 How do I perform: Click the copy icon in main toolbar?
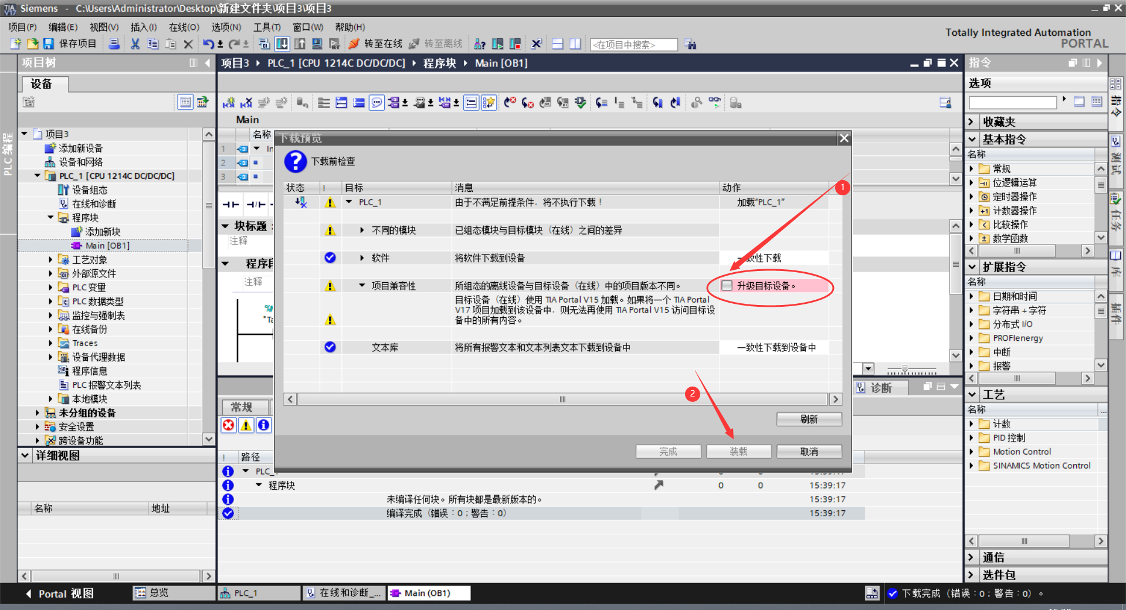(153, 44)
